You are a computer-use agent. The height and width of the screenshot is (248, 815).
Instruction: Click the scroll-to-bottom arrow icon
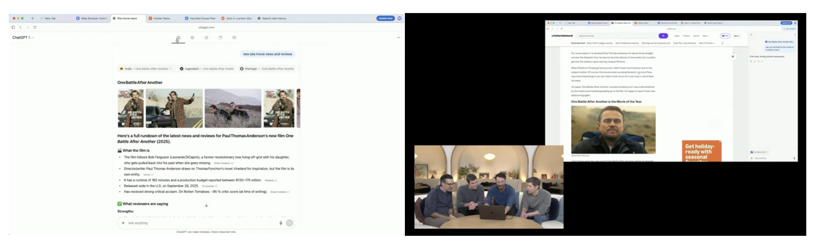(x=206, y=205)
